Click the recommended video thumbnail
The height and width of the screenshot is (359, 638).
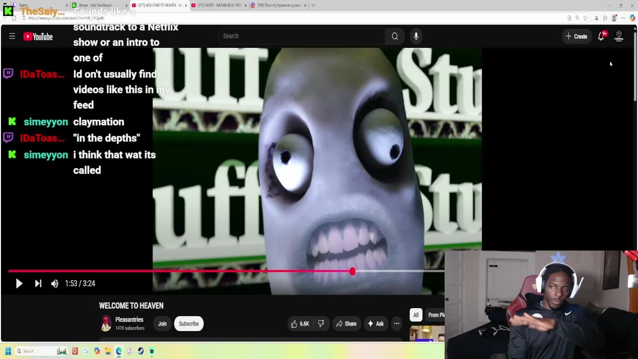tap(427, 334)
